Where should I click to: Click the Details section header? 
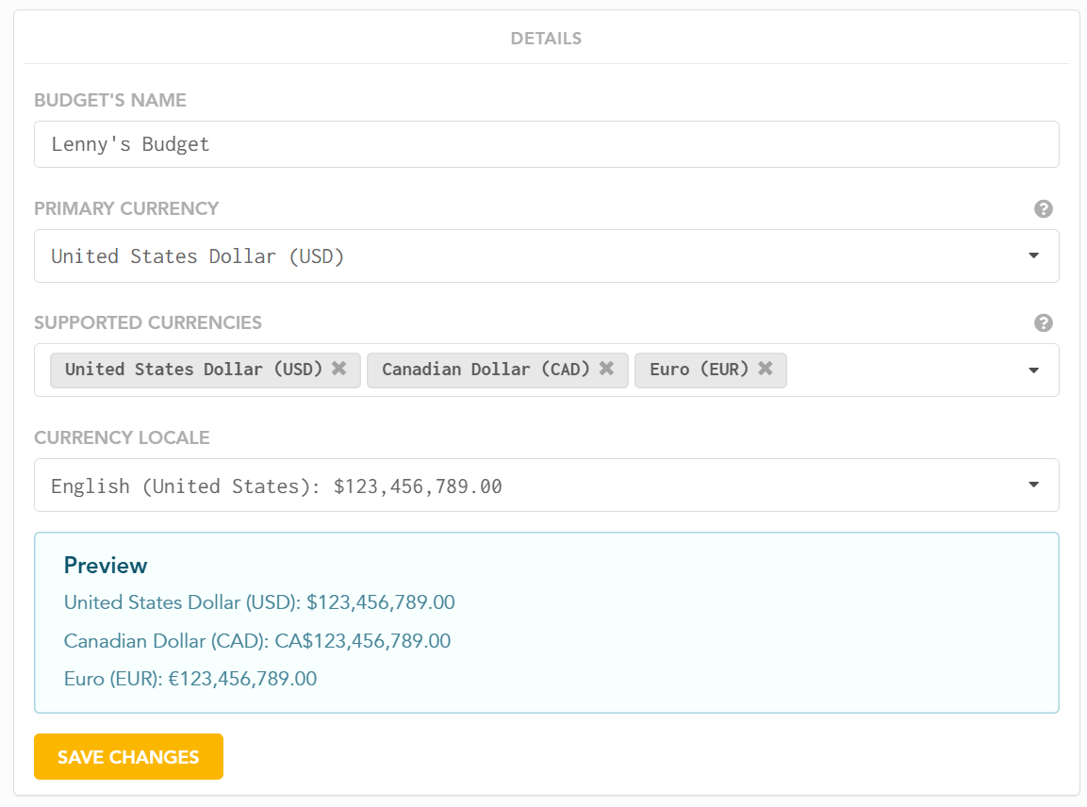click(546, 38)
